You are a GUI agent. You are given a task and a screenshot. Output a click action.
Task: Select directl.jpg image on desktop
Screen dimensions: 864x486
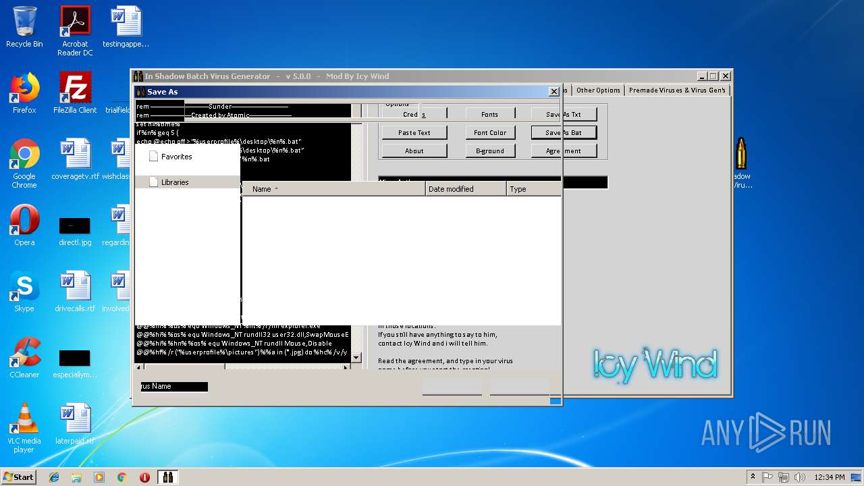click(x=75, y=230)
